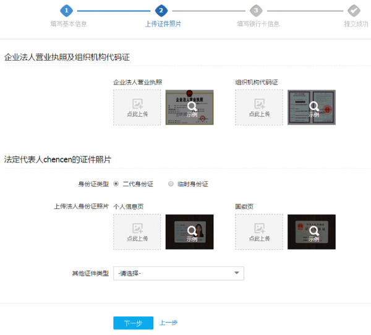The width and height of the screenshot is (371, 335).
Task: Jump to step 3 填写银行卡信息
Action: [x=256, y=11]
